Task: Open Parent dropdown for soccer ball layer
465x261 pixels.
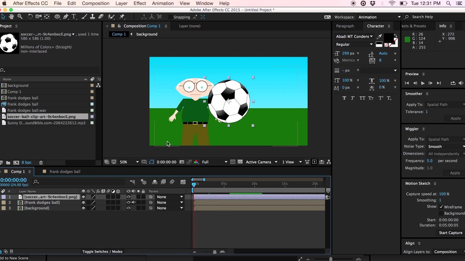Action: 170,197
